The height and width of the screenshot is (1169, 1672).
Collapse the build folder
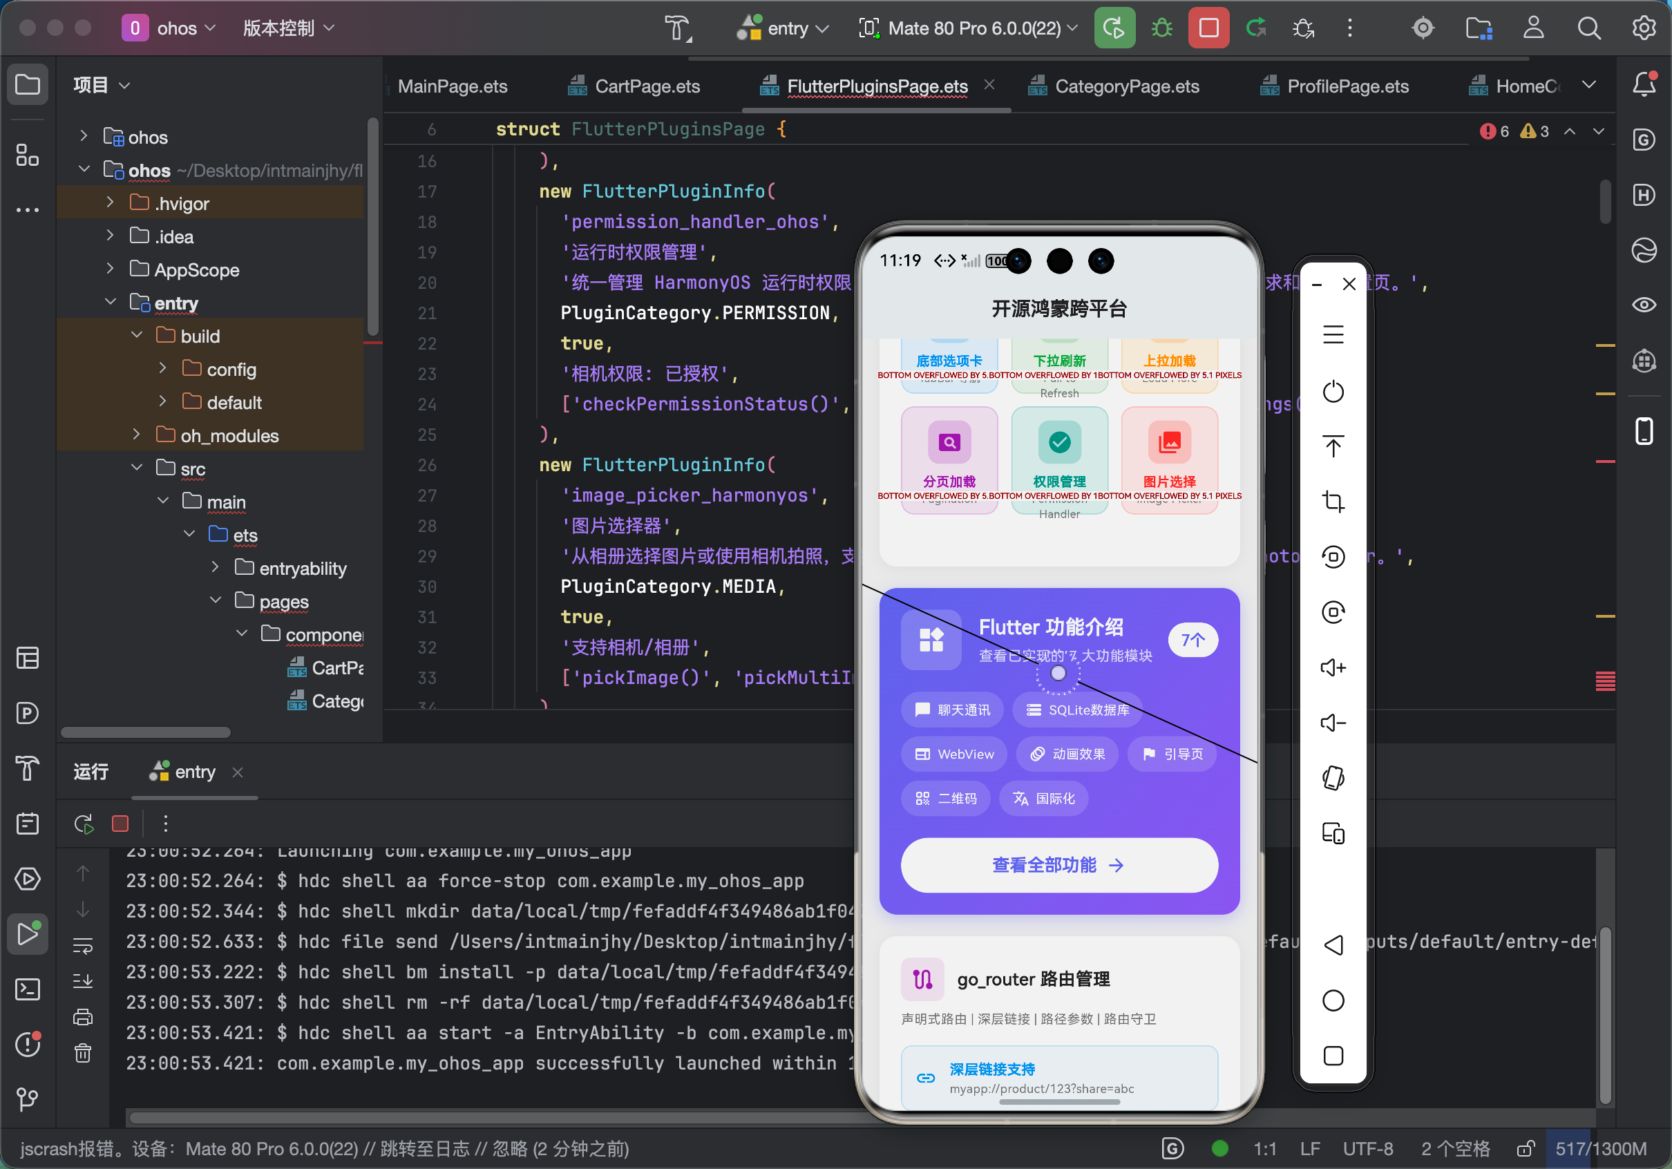137,336
